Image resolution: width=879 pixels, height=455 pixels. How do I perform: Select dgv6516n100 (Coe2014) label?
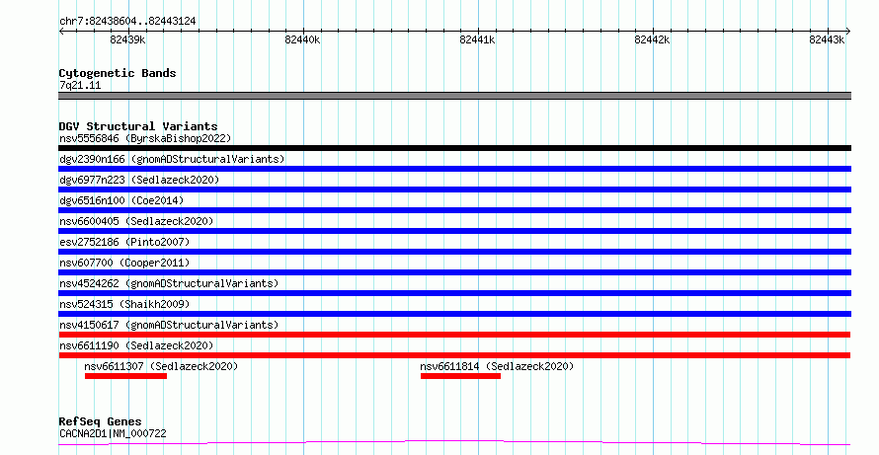point(121,200)
